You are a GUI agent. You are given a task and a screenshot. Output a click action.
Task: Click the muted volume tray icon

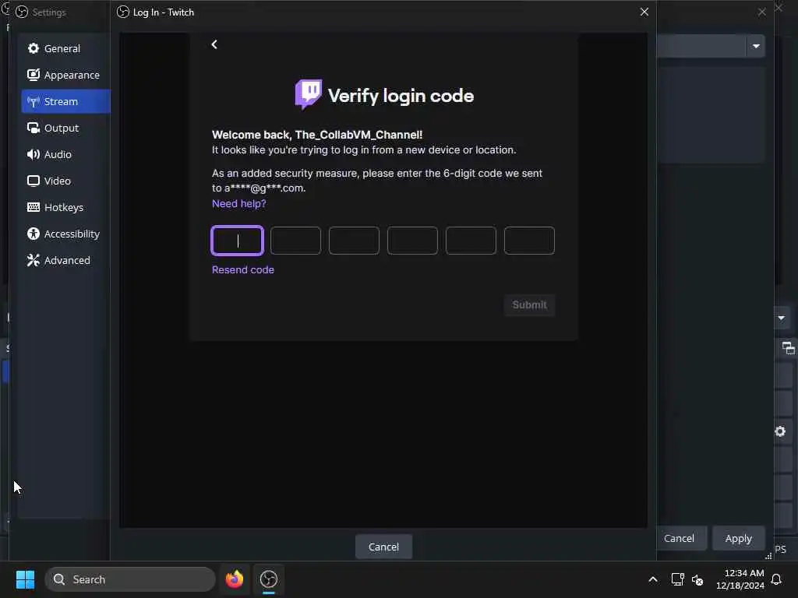tap(697, 579)
